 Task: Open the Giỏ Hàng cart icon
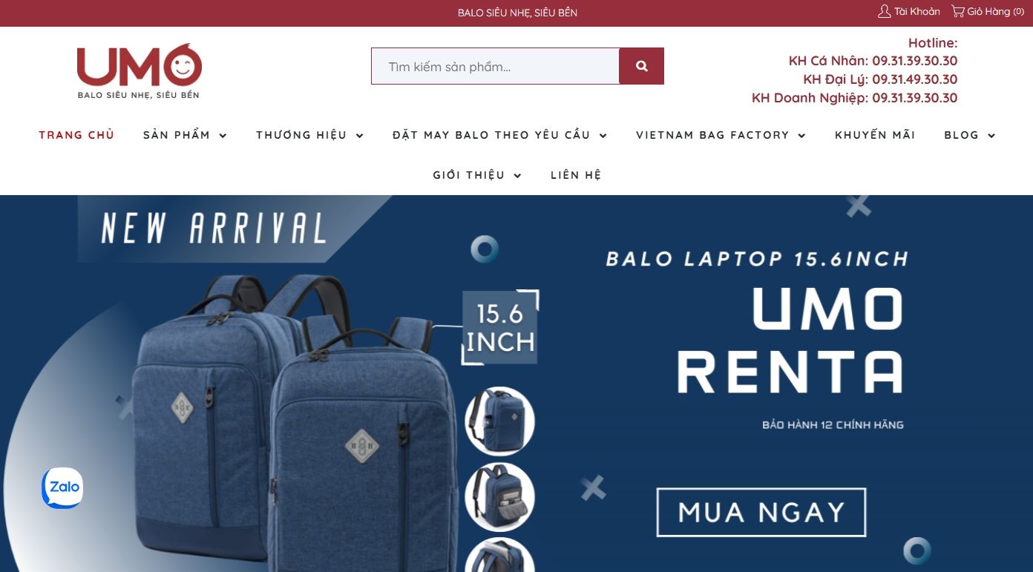coord(958,11)
